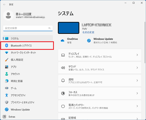Viewport: 146px width, 120px height.
Task: Click the ゲーム controller icon
Action: point(7,88)
